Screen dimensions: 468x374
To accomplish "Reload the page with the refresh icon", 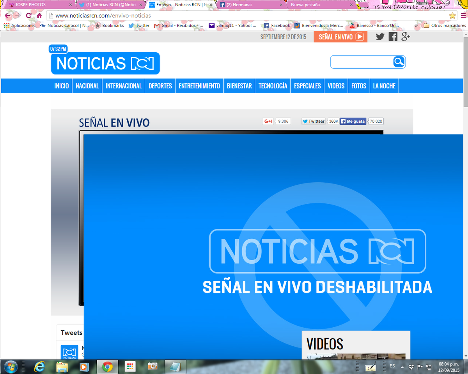I will click(28, 16).
